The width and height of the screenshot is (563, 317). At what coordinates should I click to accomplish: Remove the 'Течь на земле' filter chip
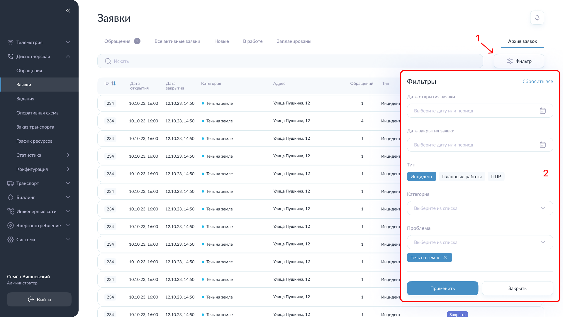[445, 257]
